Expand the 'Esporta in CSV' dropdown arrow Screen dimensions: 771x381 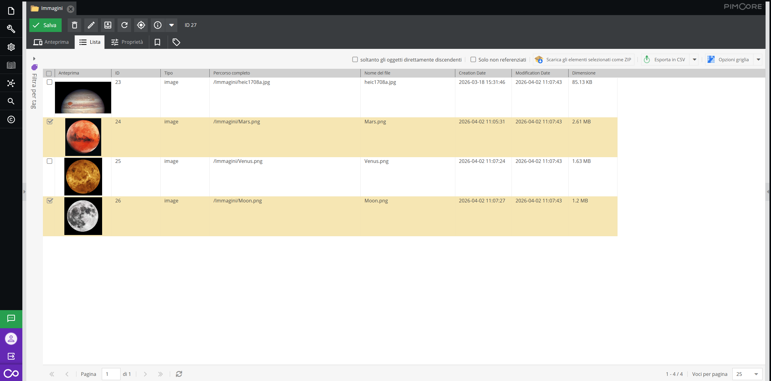pyautogui.click(x=695, y=59)
